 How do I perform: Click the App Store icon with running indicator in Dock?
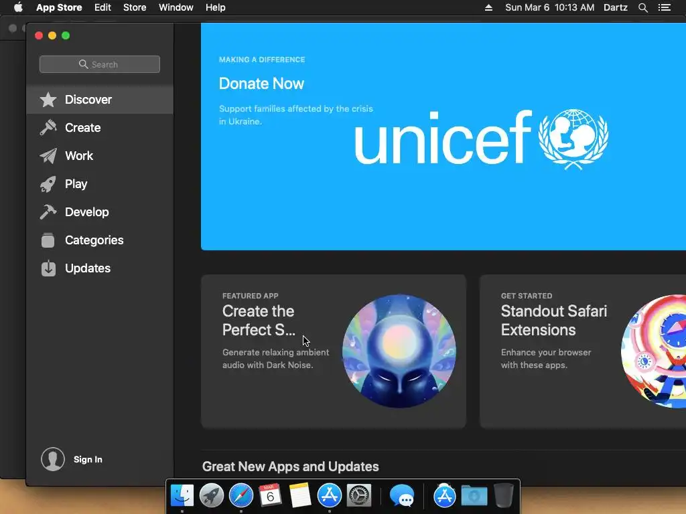(330, 496)
